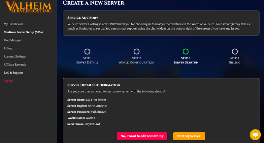Open Billing in the sidebar

[x=8, y=48]
